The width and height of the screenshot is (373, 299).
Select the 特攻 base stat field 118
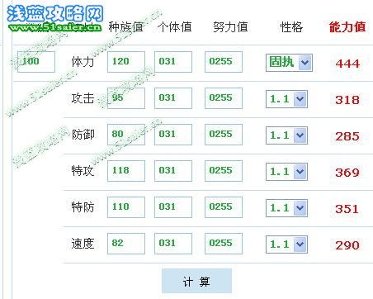(126, 171)
